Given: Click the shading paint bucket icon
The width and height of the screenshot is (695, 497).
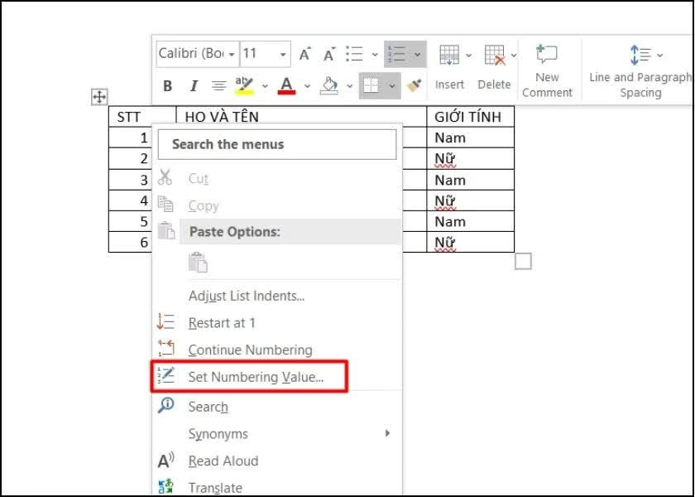Looking at the screenshot, I should [329, 85].
